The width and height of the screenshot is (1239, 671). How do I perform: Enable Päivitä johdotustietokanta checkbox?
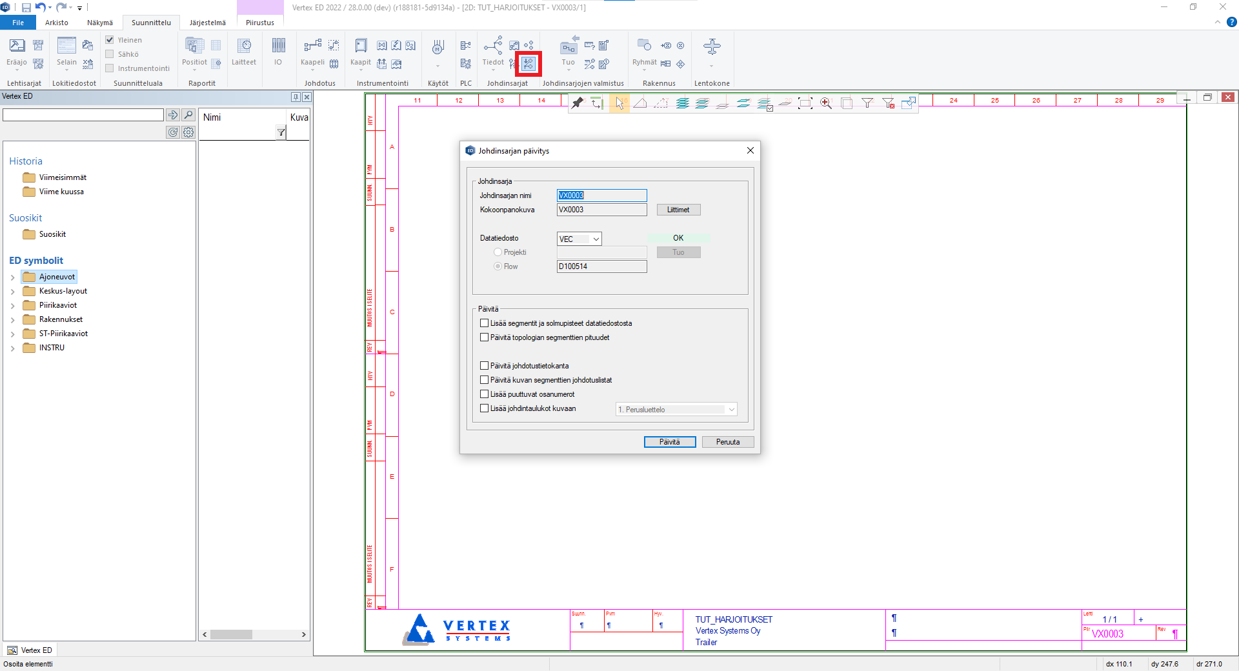coord(485,366)
